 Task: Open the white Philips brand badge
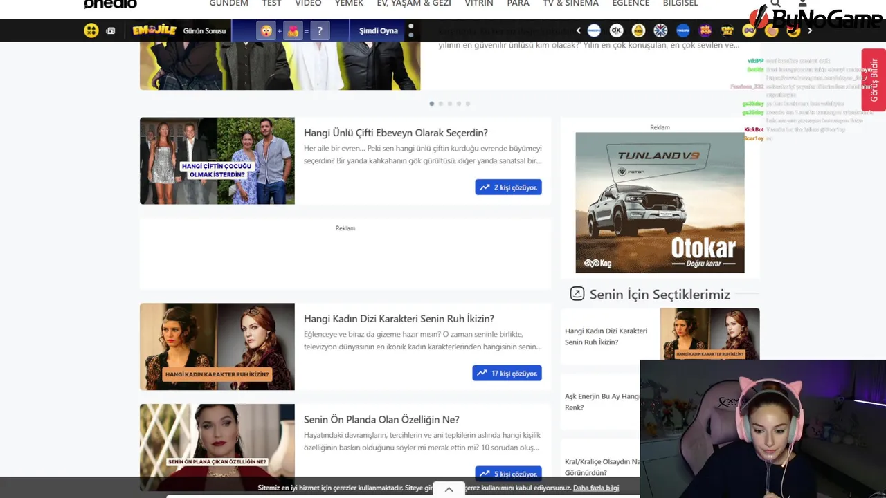pos(594,30)
